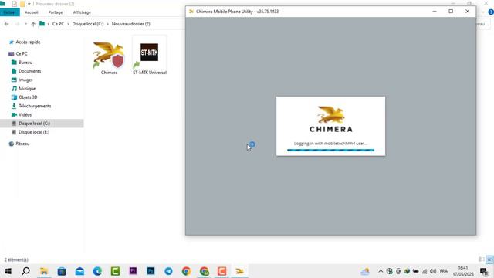
Task: Open the first Chrome icon in taskbar
Action: [x=186, y=271]
